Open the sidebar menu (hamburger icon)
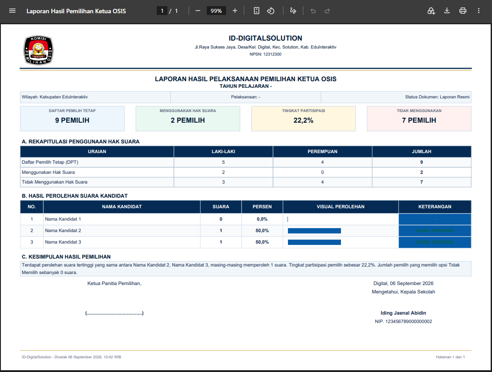The width and height of the screenshot is (492, 372). (x=12, y=11)
